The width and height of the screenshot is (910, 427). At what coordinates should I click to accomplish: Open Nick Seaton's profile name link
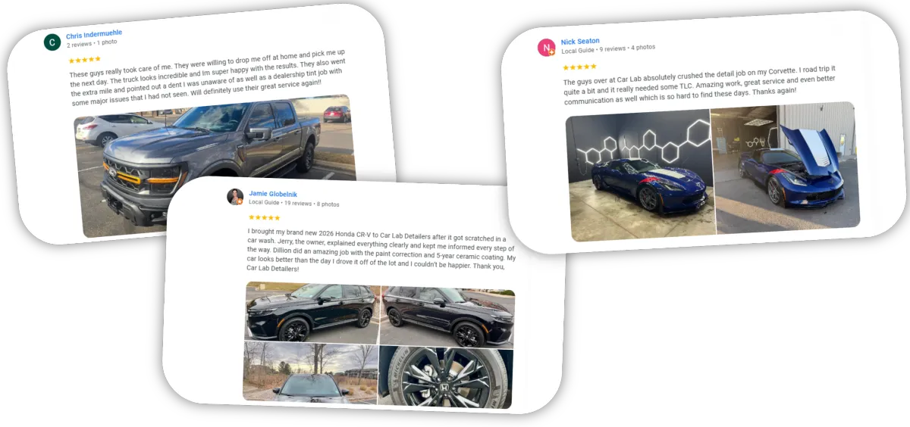click(x=580, y=41)
